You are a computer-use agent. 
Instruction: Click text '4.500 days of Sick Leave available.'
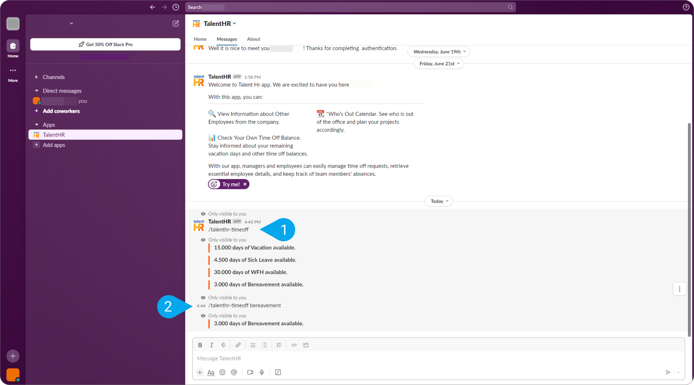coord(255,260)
